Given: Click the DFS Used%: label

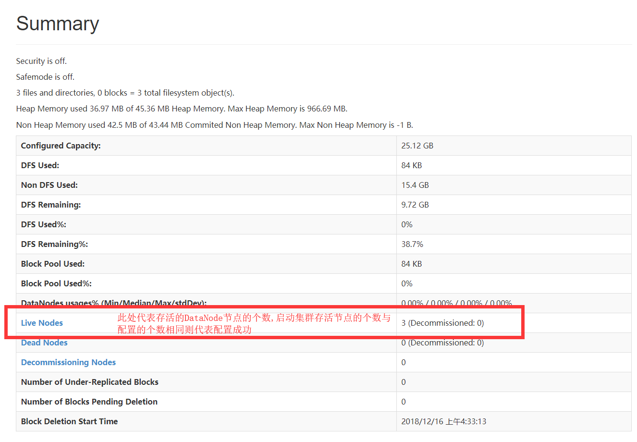Looking at the screenshot, I should point(44,224).
